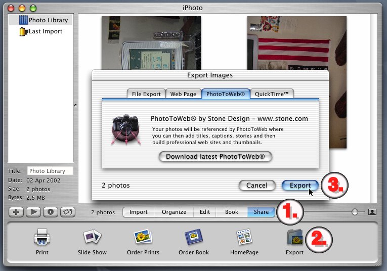This screenshot has width=387, height=271.
Task: Click Download latest PhotoToWeb® button
Action: [x=215, y=157]
